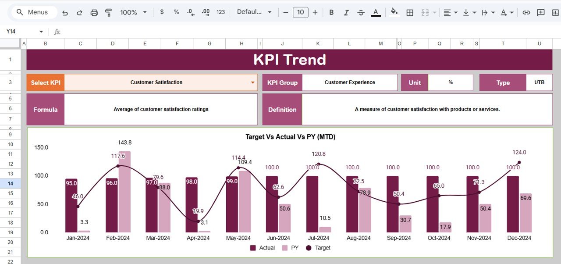561x264 pixels.
Task: Open the Menus search
Action: tap(33, 12)
